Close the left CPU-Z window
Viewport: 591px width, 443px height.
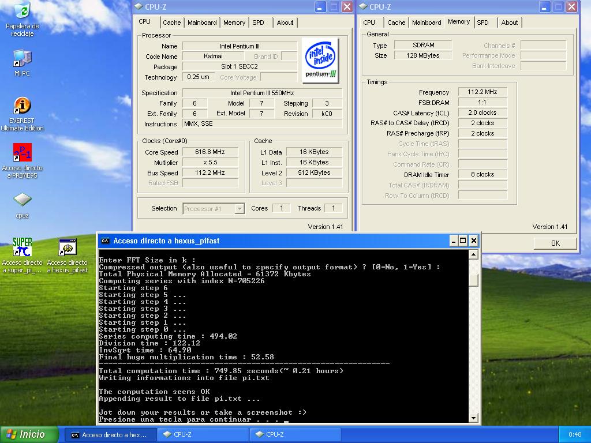(x=347, y=7)
